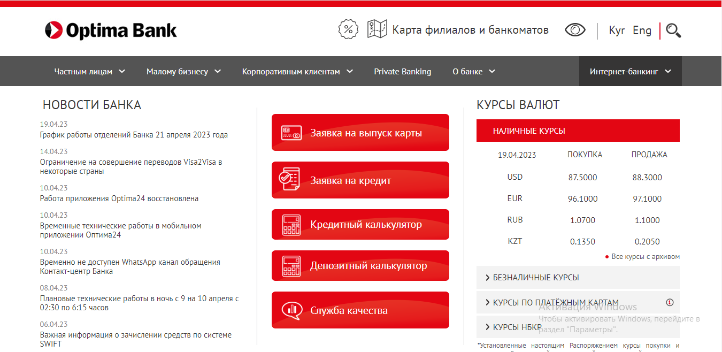
Task: Switch site language to Eng
Action: (x=642, y=30)
